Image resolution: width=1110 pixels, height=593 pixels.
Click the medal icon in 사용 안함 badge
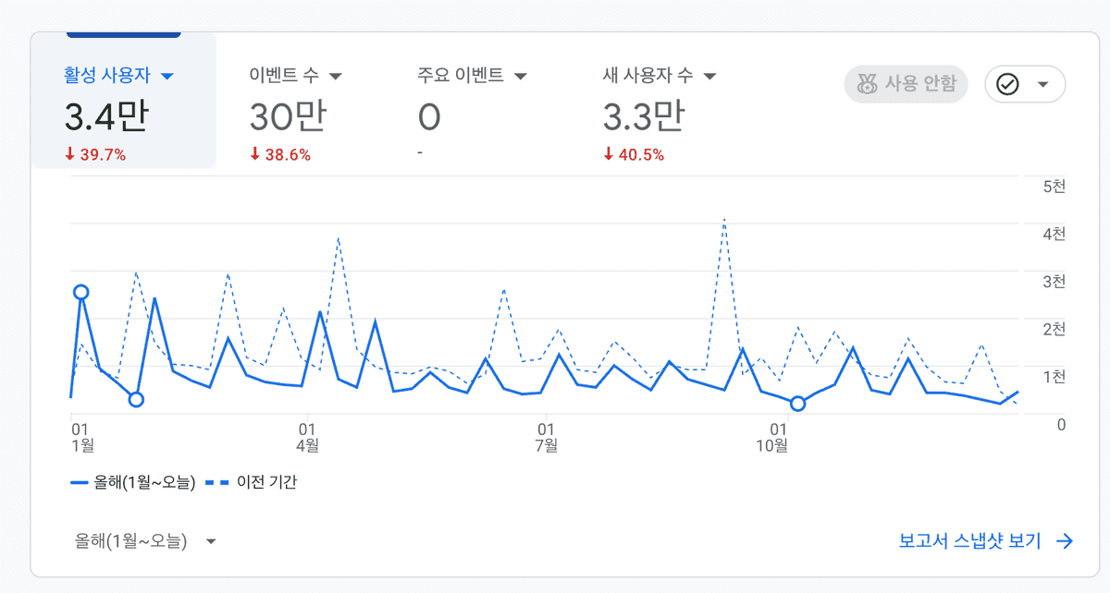click(867, 85)
